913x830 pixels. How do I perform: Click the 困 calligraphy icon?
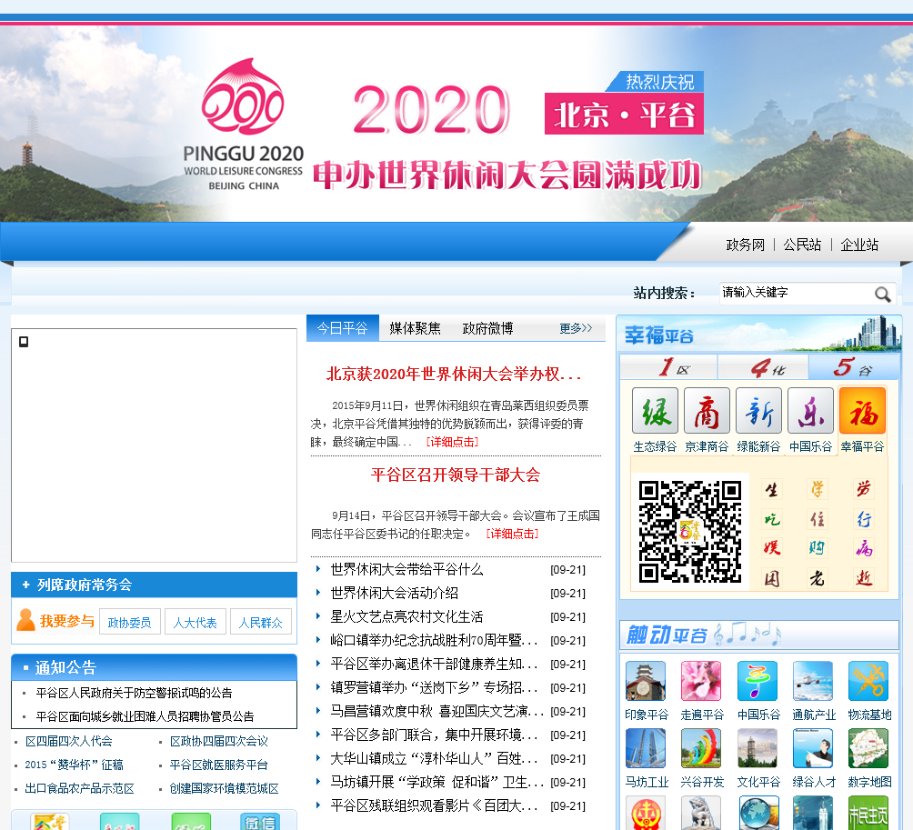click(771, 578)
